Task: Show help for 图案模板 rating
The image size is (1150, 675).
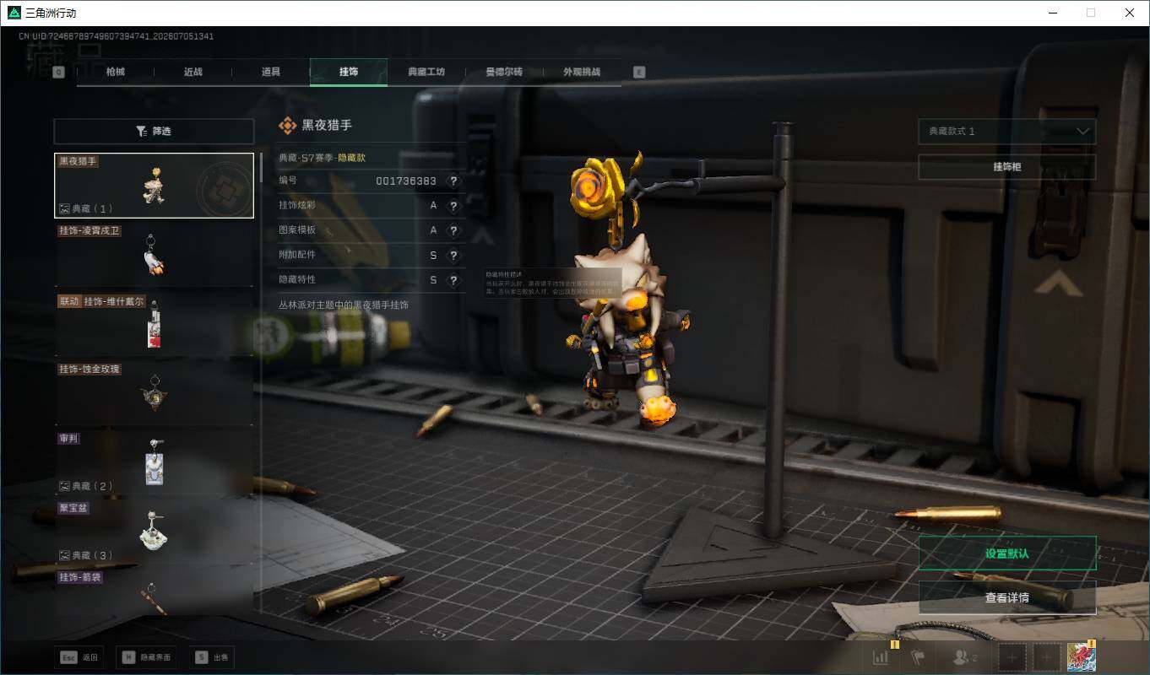Action: [x=453, y=230]
